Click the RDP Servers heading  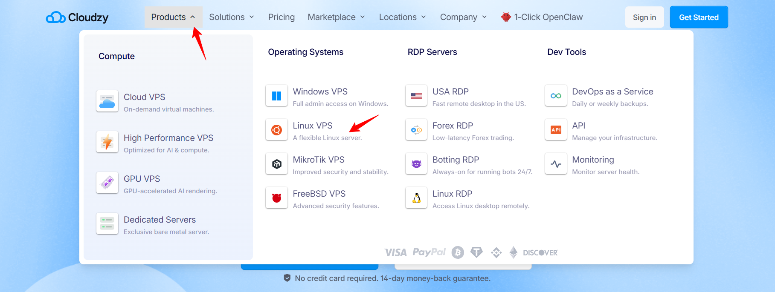point(432,52)
